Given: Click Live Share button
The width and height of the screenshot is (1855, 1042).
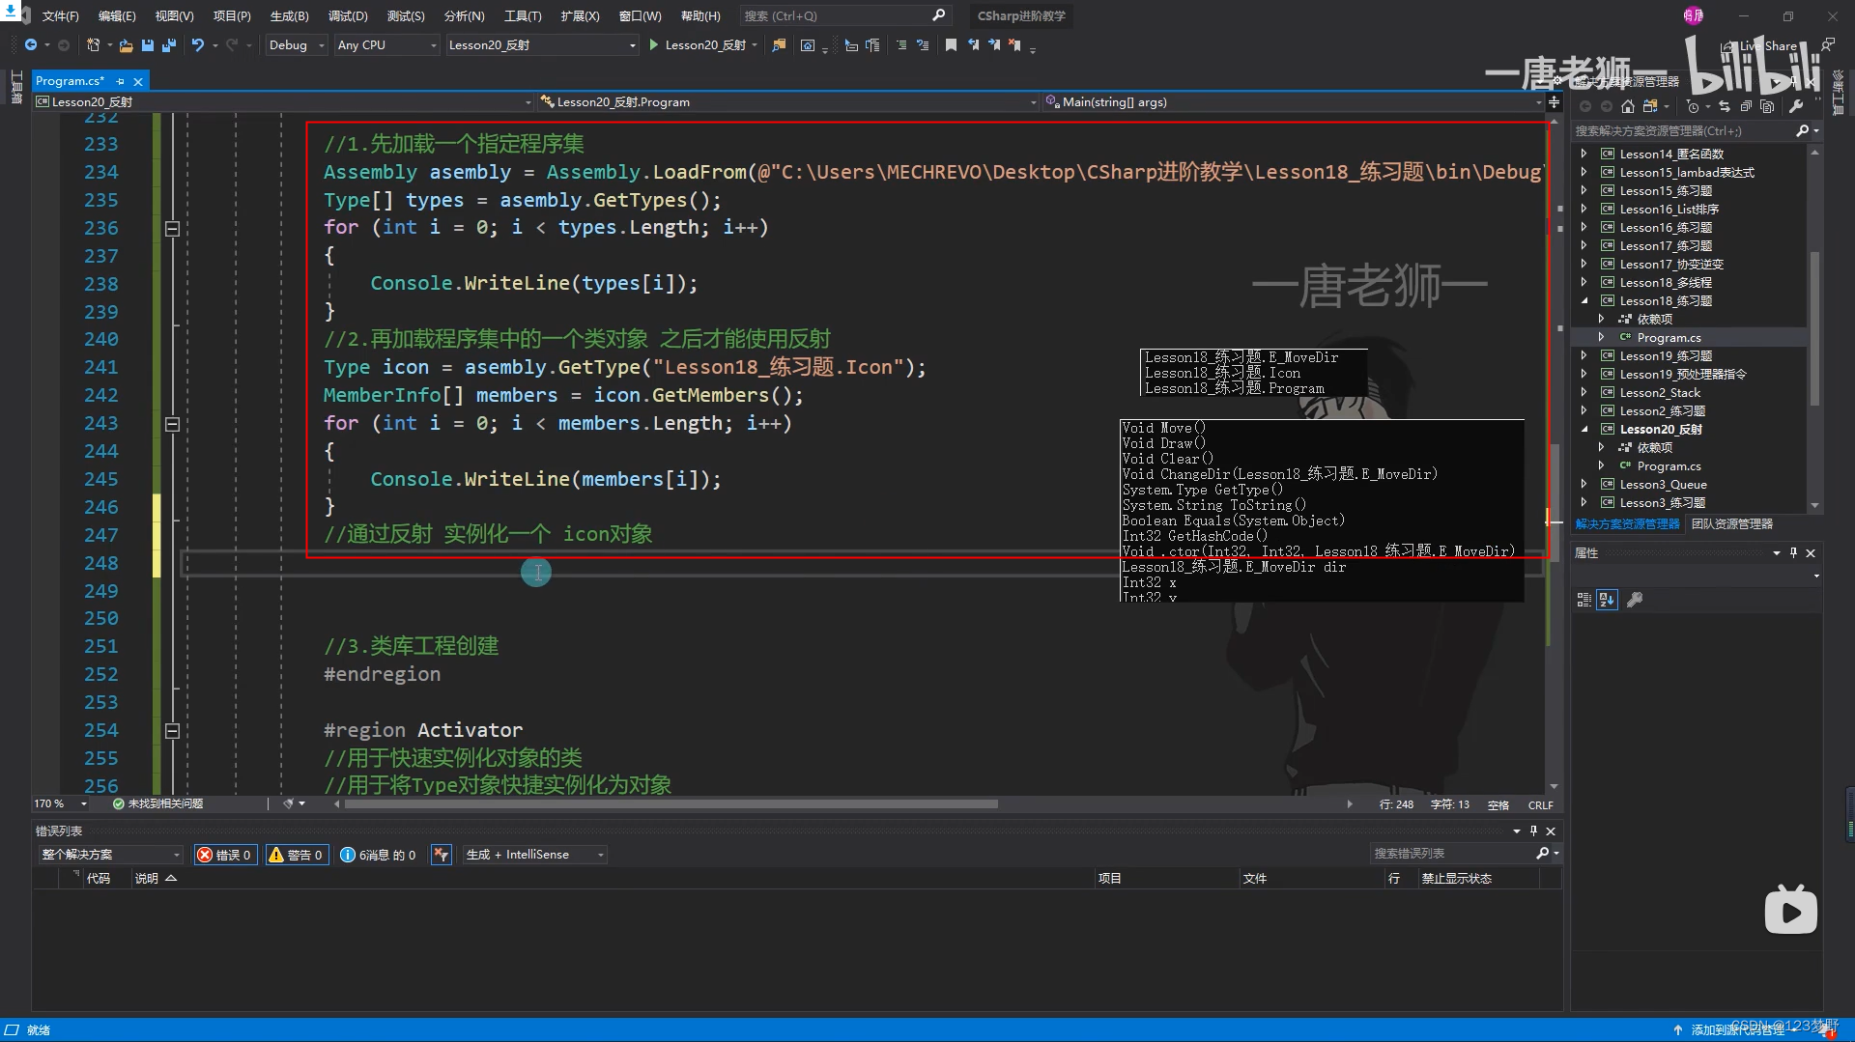Looking at the screenshot, I should click(1760, 45).
